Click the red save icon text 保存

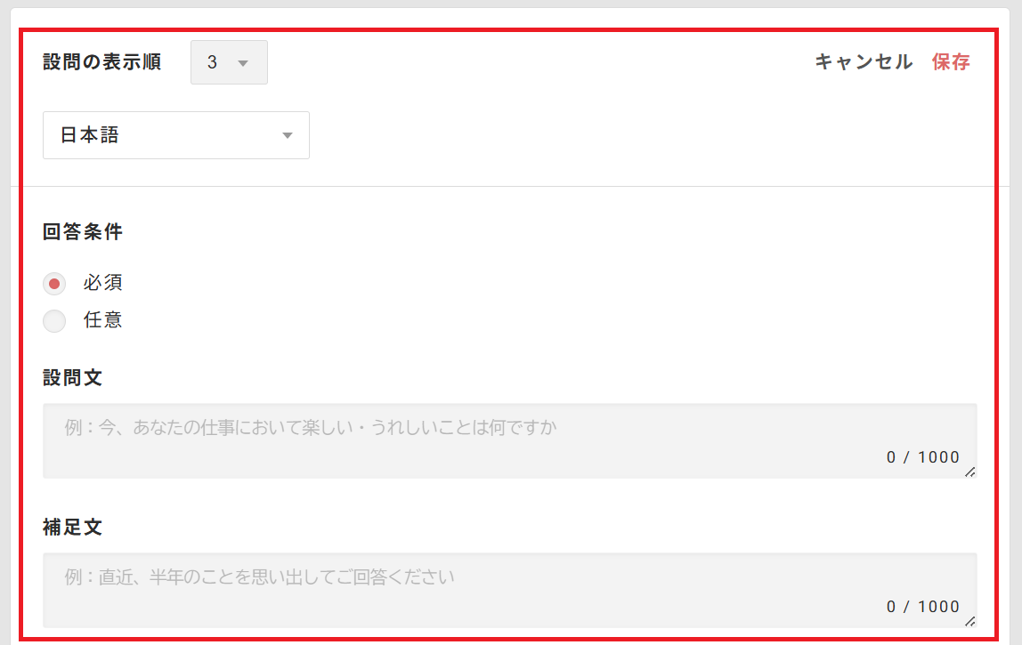point(951,62)
